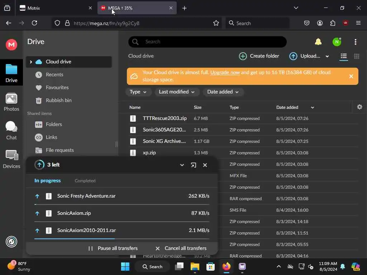Click SonicAxiom.zip transfer row

click(x=122, y=213)
